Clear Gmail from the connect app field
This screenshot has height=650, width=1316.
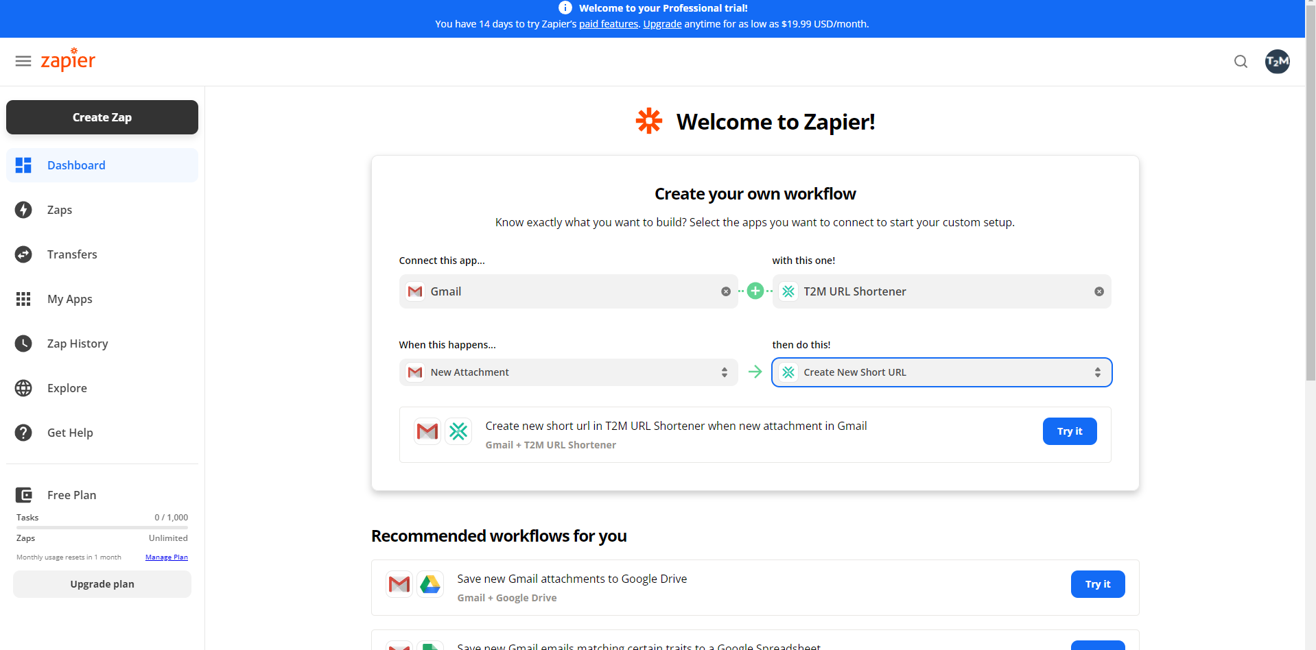tap(725, 291)
